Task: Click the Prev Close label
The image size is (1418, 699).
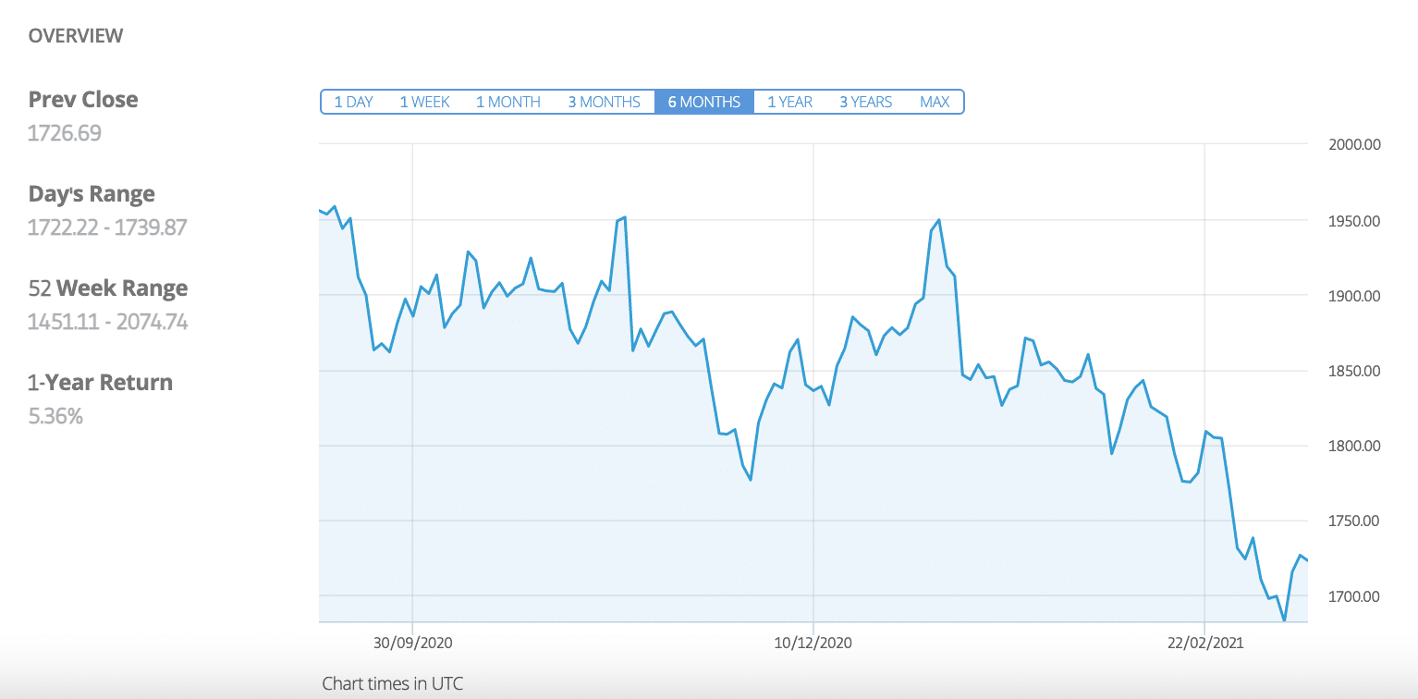Action: click(x=83, y=100)
